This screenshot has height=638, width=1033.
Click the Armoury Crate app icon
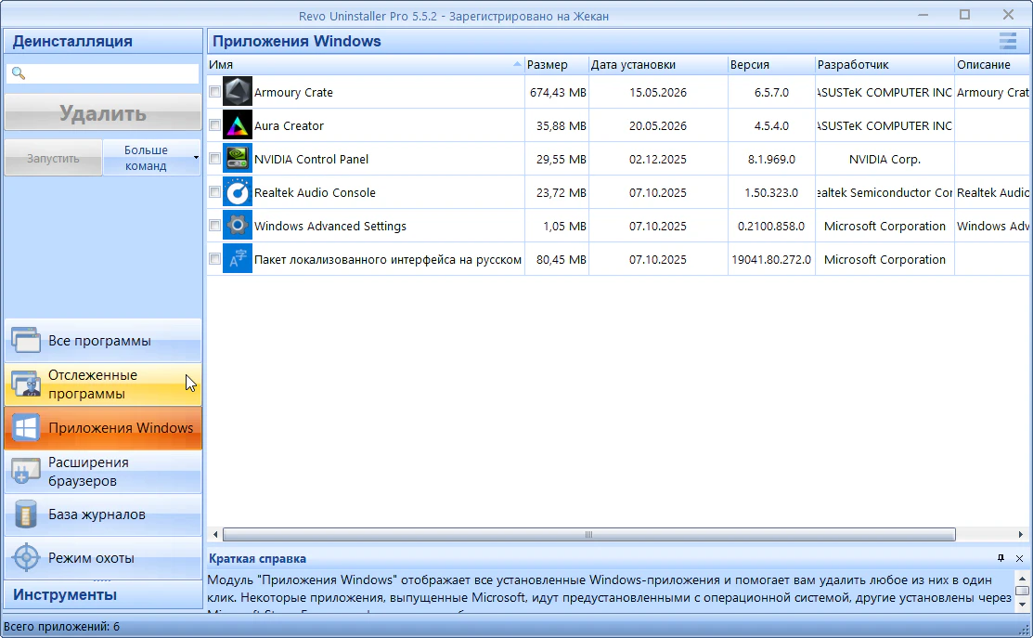238,92
